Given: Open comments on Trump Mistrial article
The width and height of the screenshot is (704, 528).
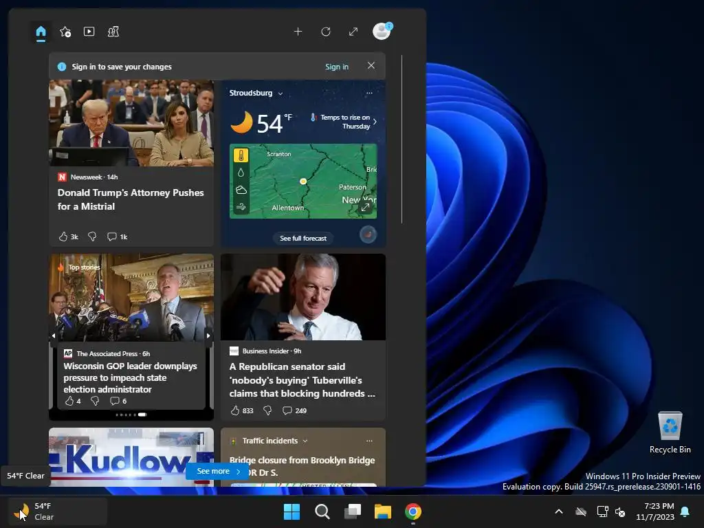Looking at the screenshot, I should pos(117,236).
